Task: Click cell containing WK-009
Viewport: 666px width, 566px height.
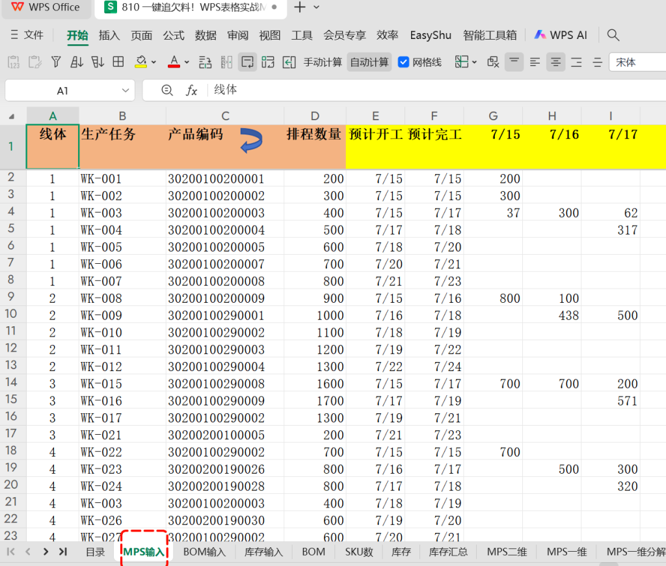Action: (x=122, y=315)
